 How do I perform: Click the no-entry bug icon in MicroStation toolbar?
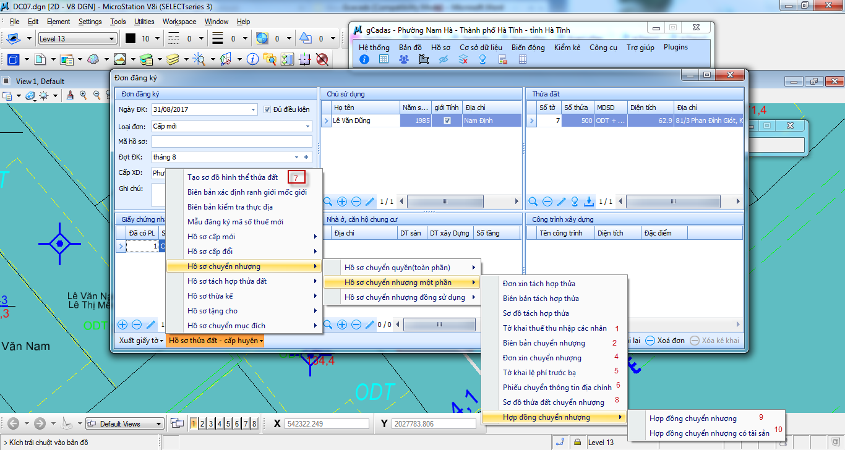tap(322, 59)
